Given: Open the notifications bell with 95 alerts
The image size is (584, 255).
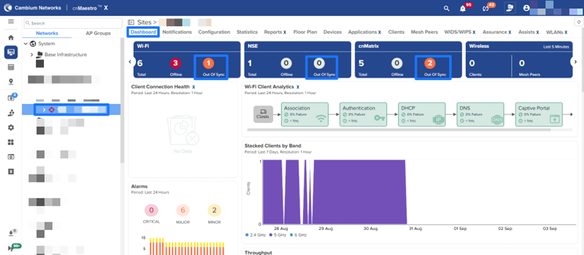Looking at the screenshot, I should [x=463, y=8].
